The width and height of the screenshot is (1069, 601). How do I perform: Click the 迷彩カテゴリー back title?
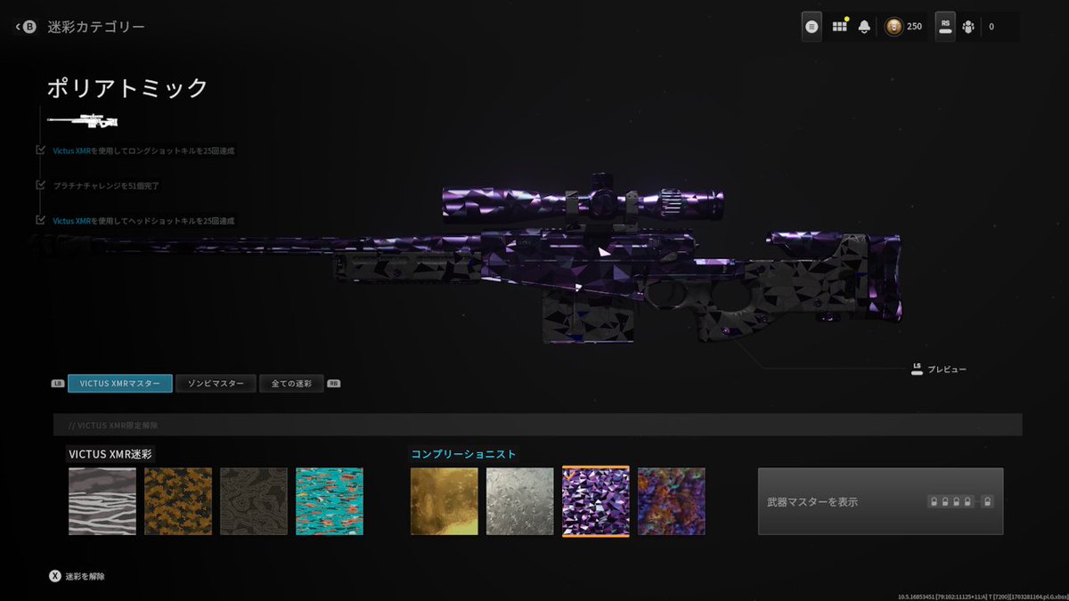click(96, 28)
